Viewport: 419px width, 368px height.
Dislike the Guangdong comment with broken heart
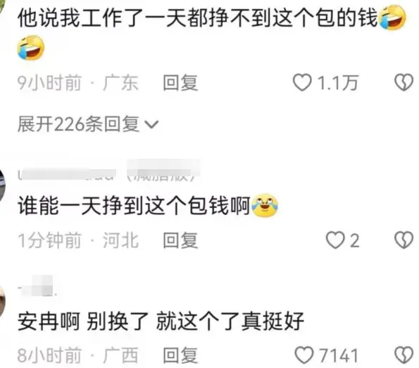[x=404, y=82]
